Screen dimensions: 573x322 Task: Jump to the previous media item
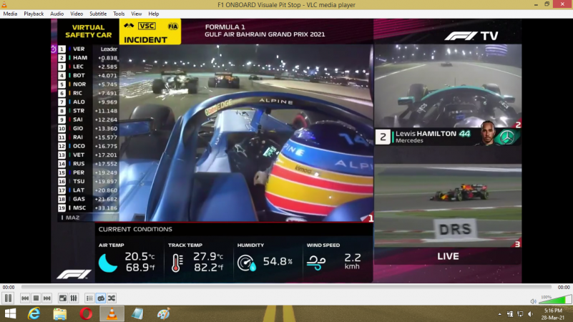[x=25, y=298]
